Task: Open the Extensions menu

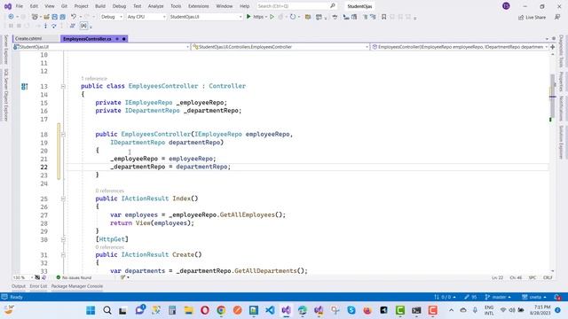Action: [x=199, y=6]
